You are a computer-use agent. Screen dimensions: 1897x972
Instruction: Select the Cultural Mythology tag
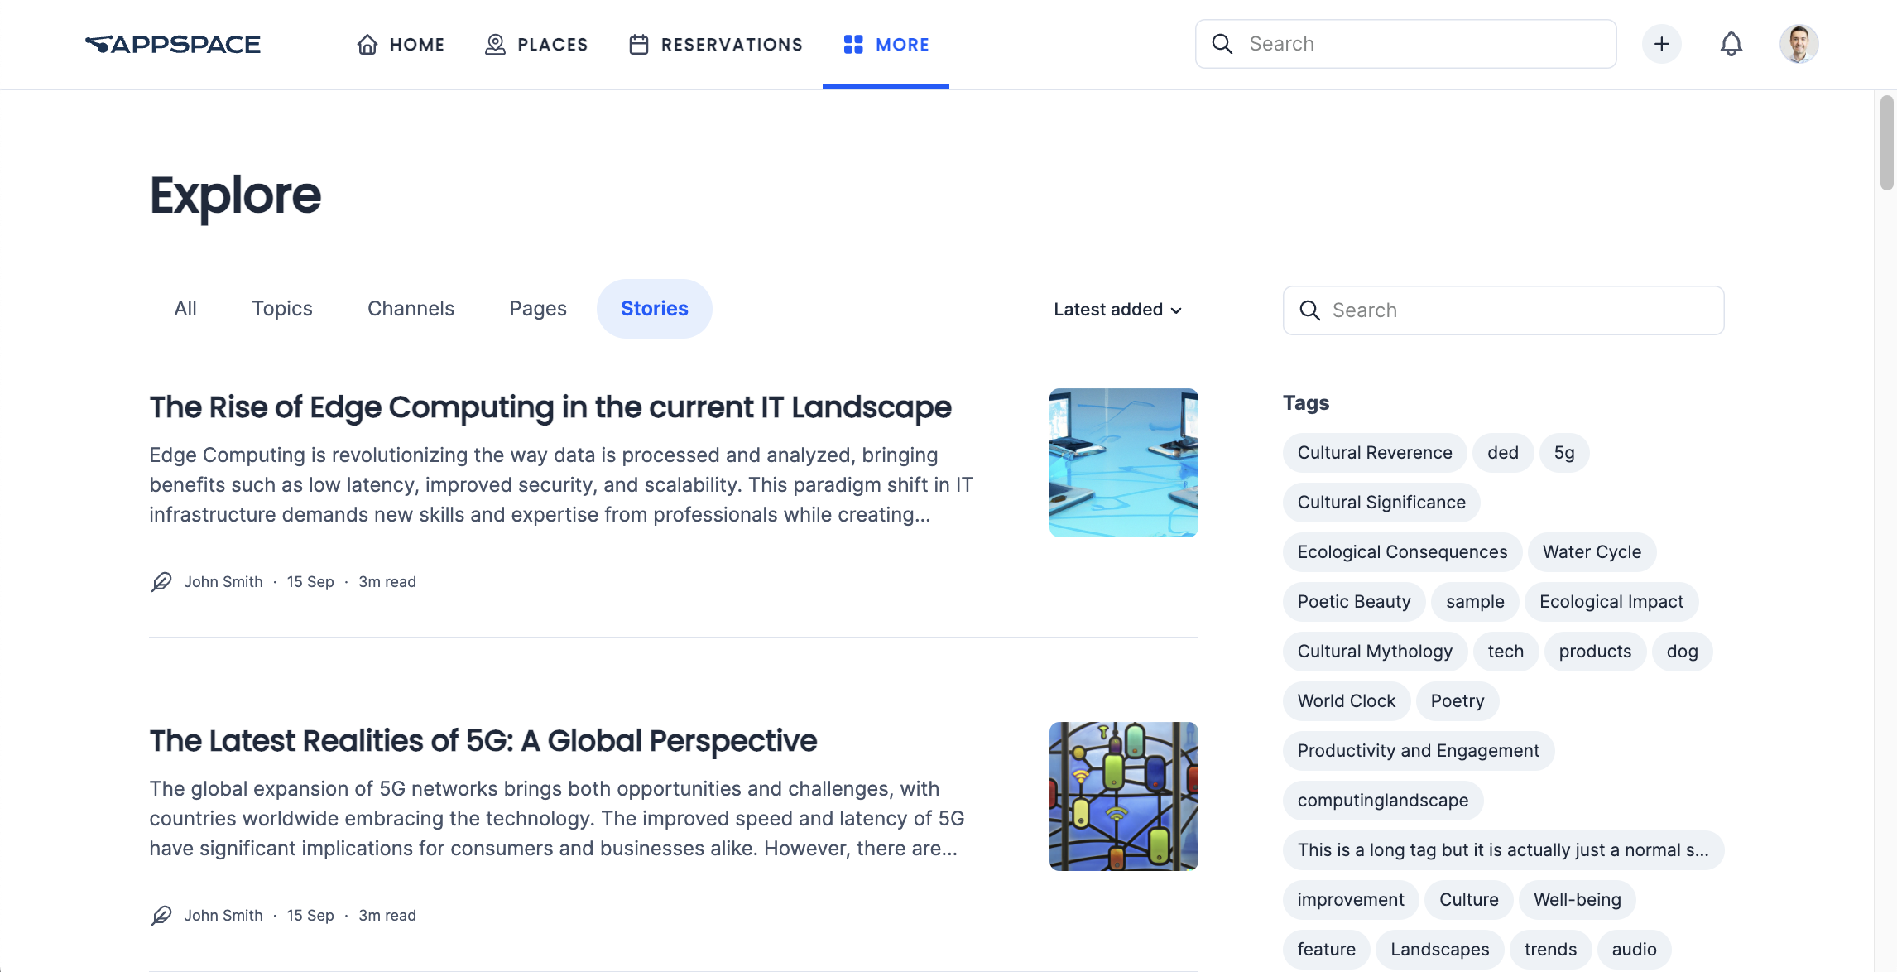1375,652
